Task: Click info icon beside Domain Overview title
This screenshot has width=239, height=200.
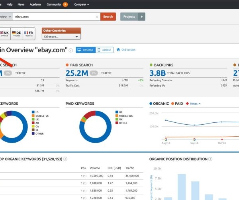Action: pyautogui.click(x=71, y=50)
